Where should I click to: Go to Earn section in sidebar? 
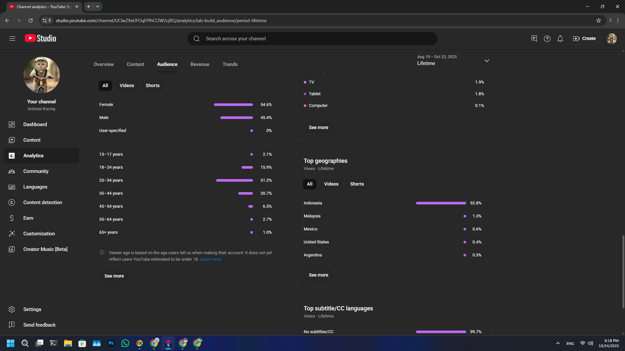tap(28, 218)
